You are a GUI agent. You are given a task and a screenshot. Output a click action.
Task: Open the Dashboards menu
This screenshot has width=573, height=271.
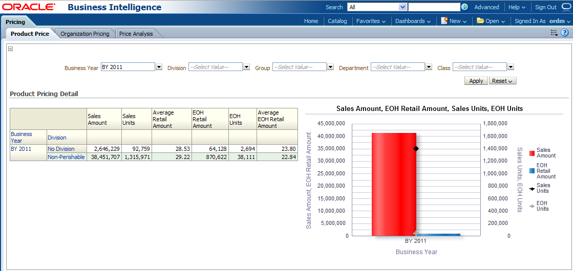413,21
